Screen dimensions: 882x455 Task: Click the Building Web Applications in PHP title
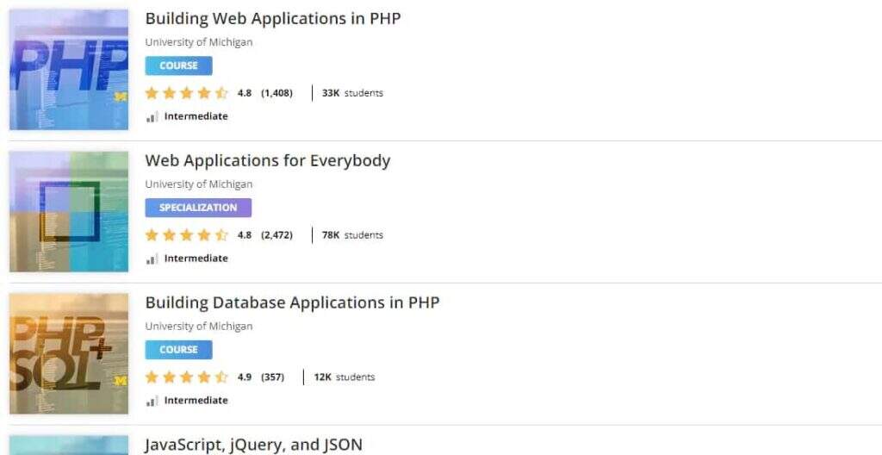[272, 18]
